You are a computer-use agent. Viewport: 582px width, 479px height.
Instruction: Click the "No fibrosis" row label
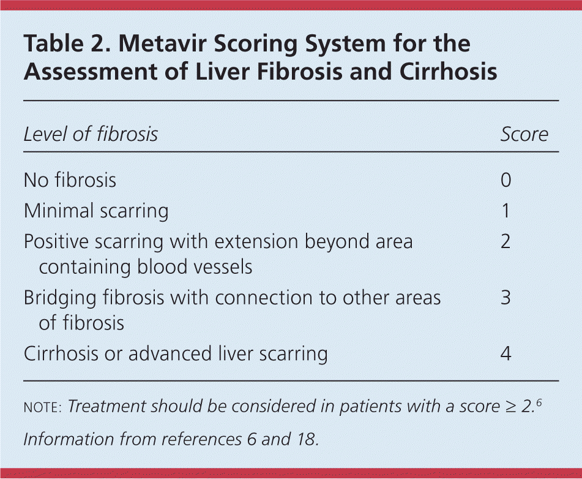pos(70,180)
